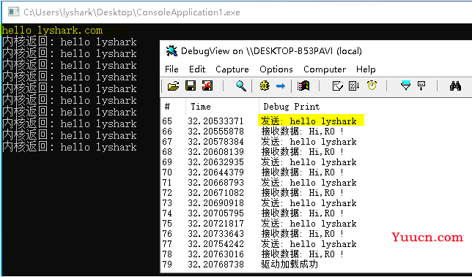Open the Filter/Highlight funnel icon
Viewport: 472px width, 277px height.
tap(405, 86)
